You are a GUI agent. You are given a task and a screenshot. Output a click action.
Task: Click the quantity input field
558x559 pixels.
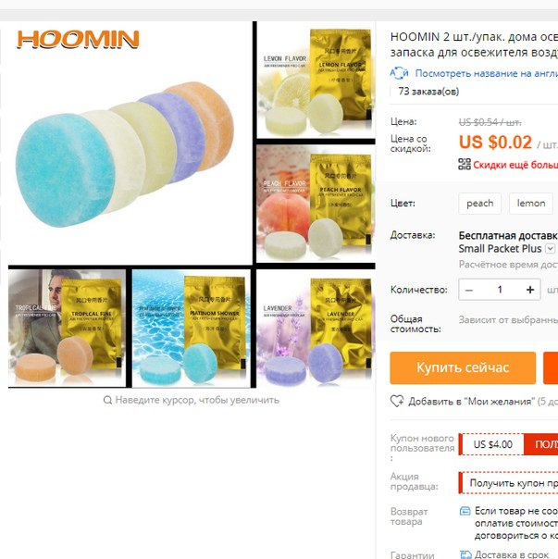(x=500, y=290)
